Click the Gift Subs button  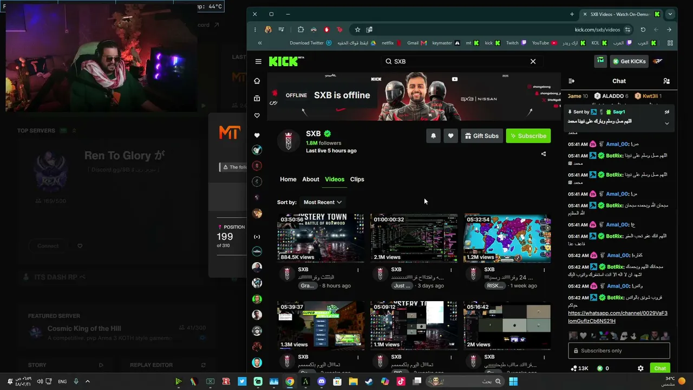pos(481,136)
